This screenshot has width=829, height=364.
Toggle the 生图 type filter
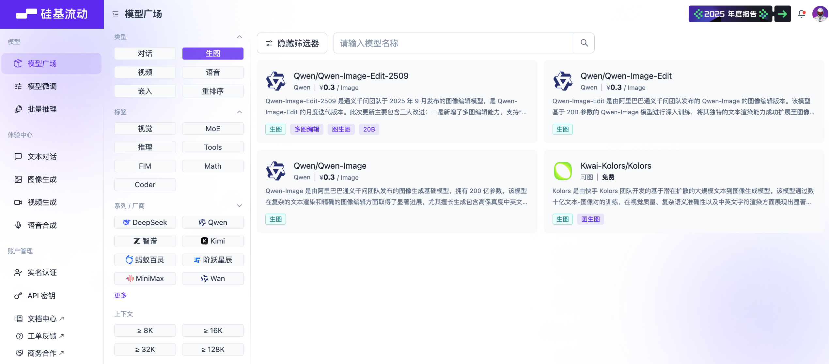[212, 53]
